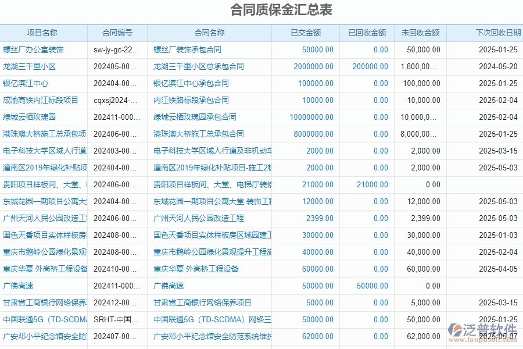This screenshot has width=523, height=349.
Task: Open contract 重庆华夏 外高桥工程设备
Action: pos(192,269)
